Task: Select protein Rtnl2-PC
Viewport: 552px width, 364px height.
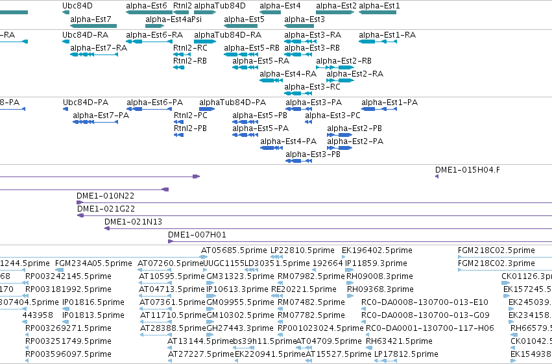Action: pos(191,115)
